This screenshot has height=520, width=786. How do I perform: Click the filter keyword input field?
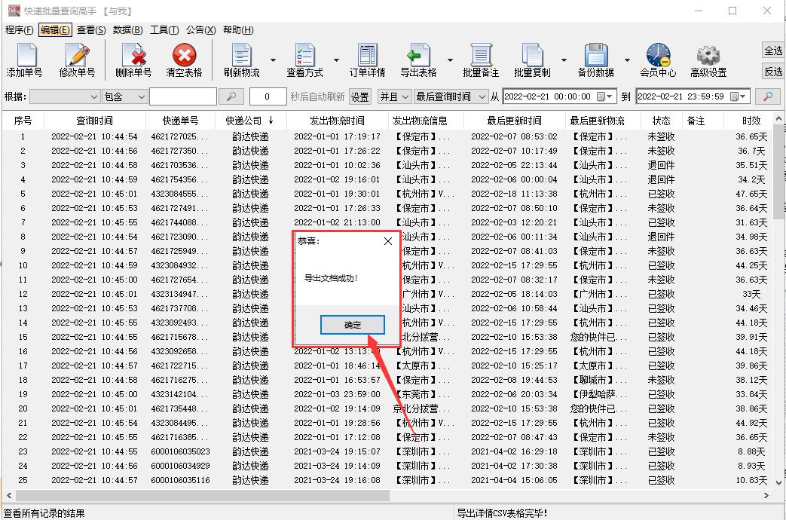(x=183, y=96)
